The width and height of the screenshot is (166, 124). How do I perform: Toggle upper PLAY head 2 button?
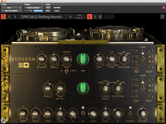click(x=149, y=56)
